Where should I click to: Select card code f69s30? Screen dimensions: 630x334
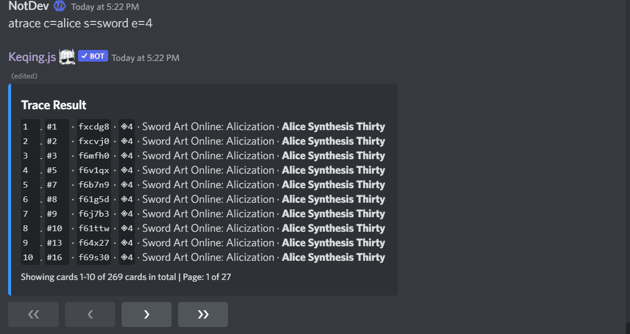point(94,257)
